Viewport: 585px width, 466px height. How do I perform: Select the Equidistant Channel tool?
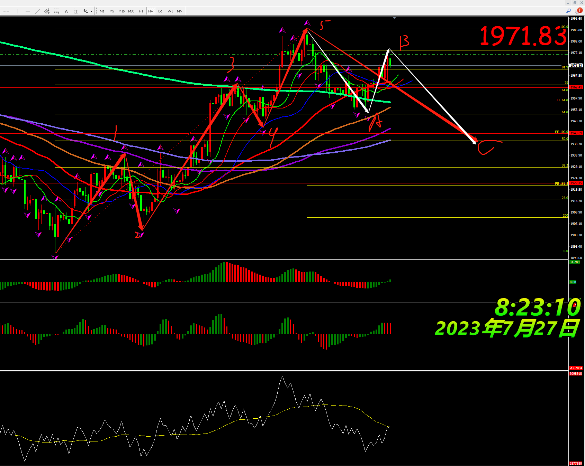click(x=47, y=11)
